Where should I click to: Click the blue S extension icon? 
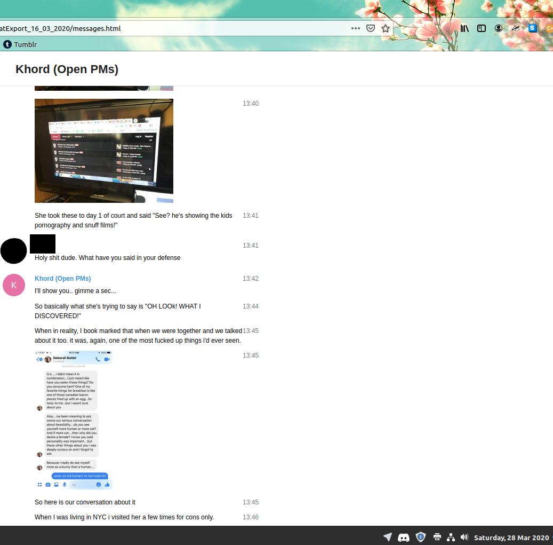[533, 28]
